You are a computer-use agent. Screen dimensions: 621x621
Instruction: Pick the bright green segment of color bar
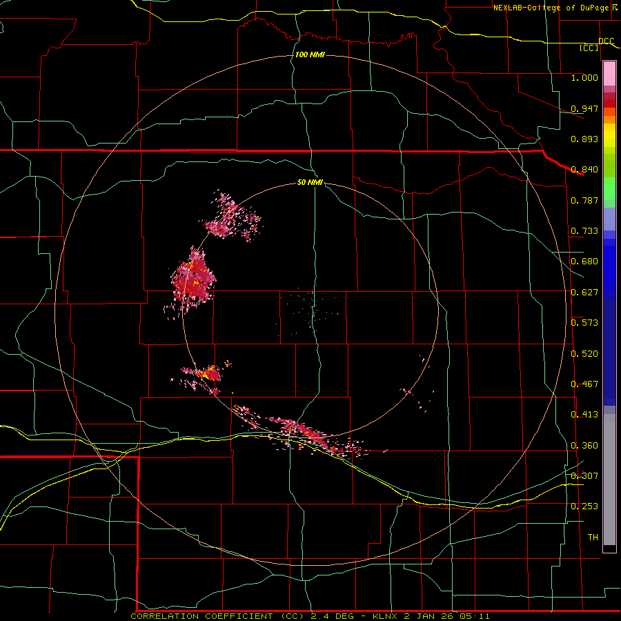point(609,188)
